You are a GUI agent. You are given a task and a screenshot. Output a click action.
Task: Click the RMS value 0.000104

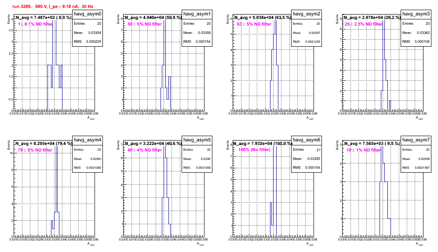coord(313,167)
